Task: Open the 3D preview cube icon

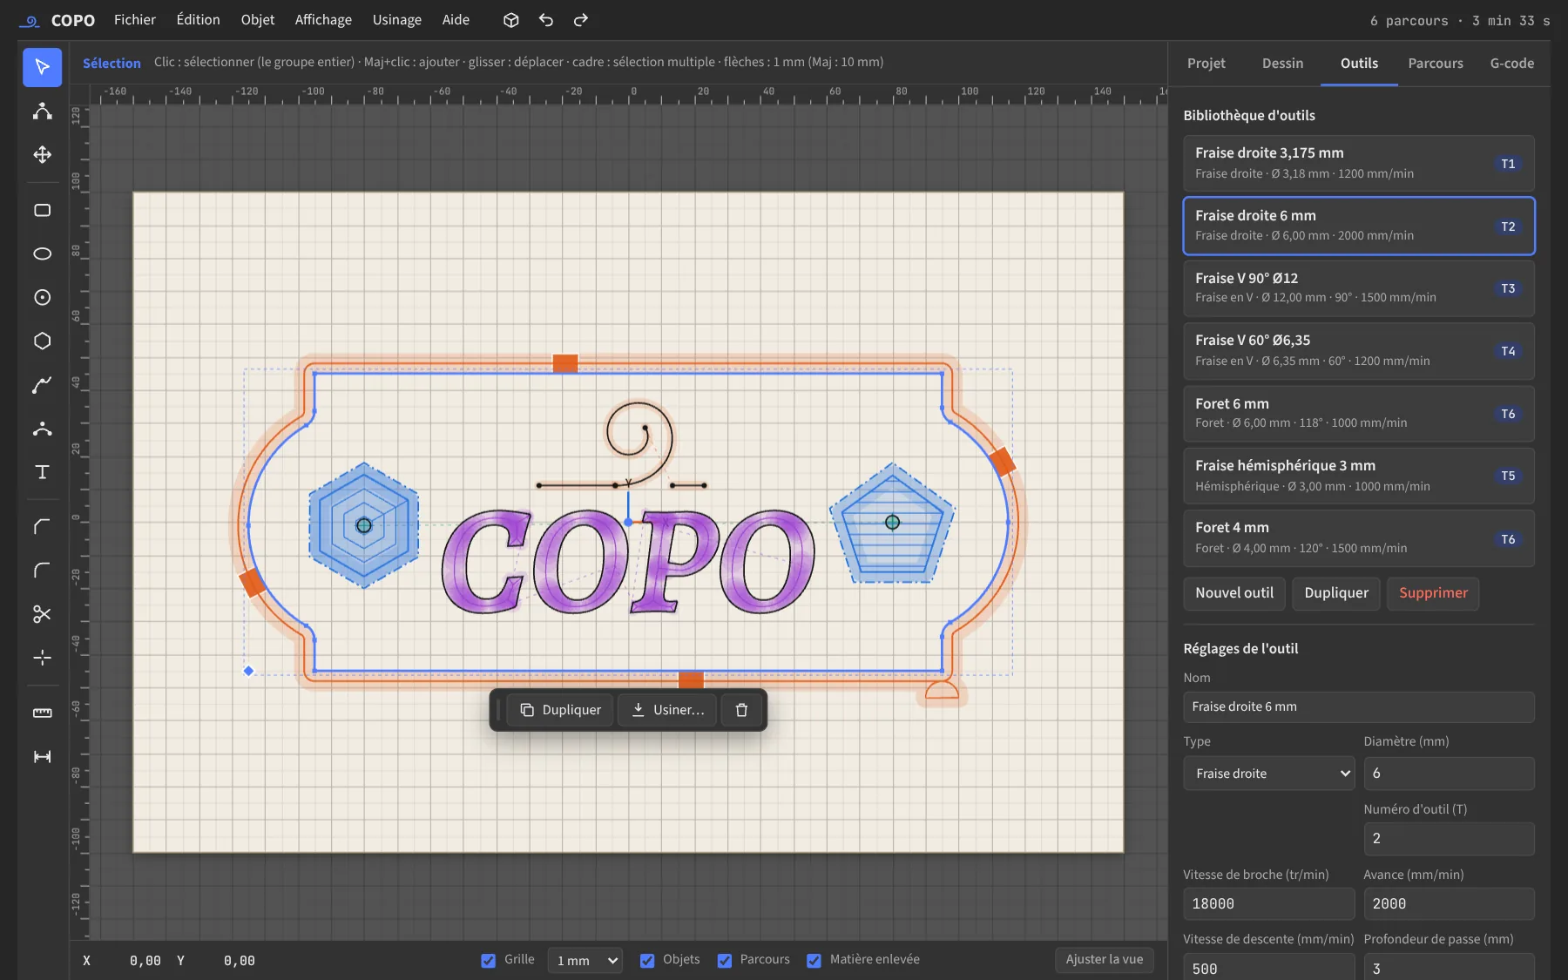Action: (511, 20)
